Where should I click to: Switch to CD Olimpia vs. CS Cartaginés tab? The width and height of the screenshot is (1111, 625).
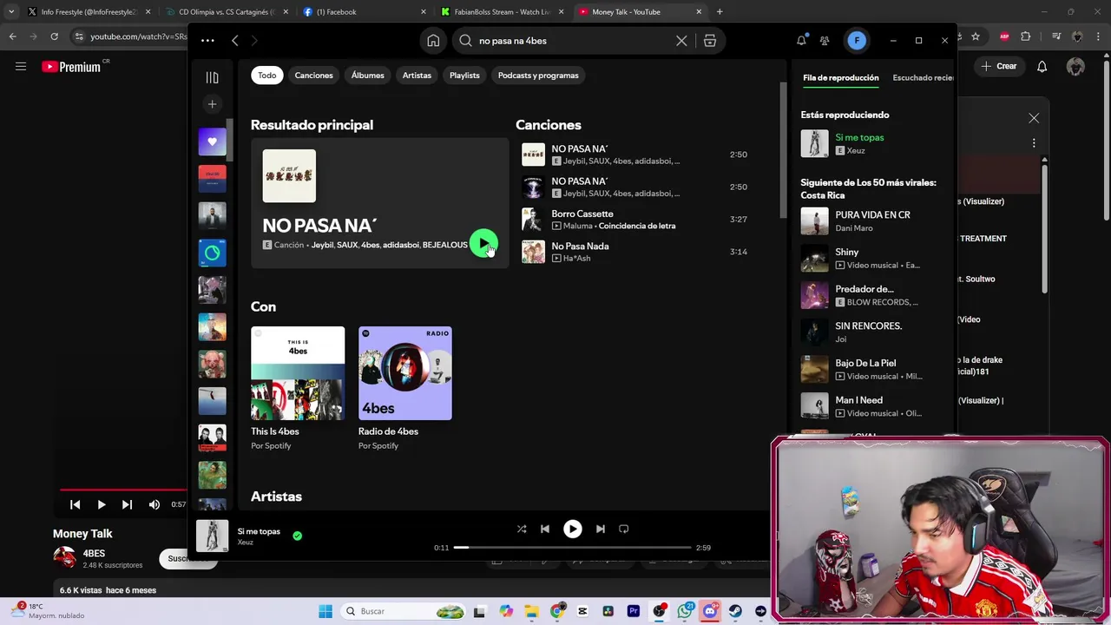(225, 11)
